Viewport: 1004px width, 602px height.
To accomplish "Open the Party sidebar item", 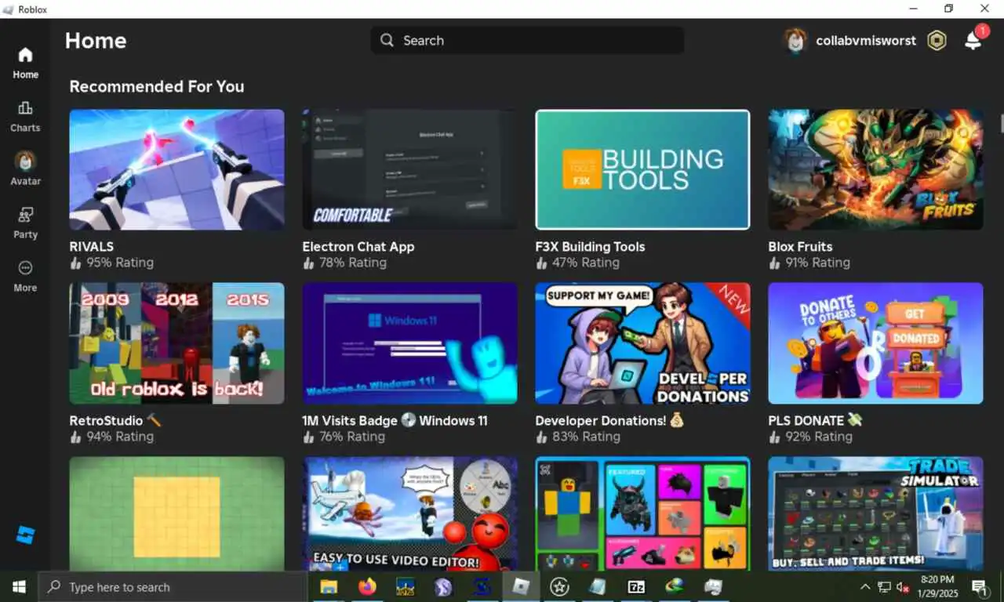I will point(25,223).
